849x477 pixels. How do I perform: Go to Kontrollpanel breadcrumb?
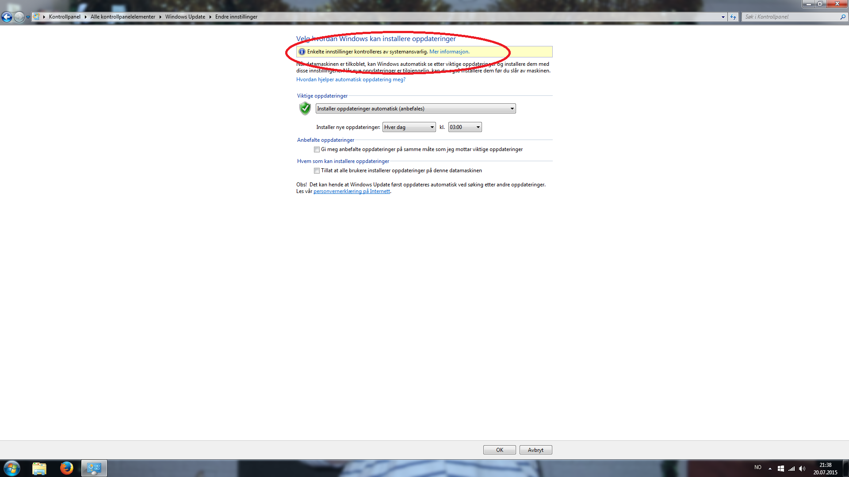pyautogui.click(x=65, y=17)
